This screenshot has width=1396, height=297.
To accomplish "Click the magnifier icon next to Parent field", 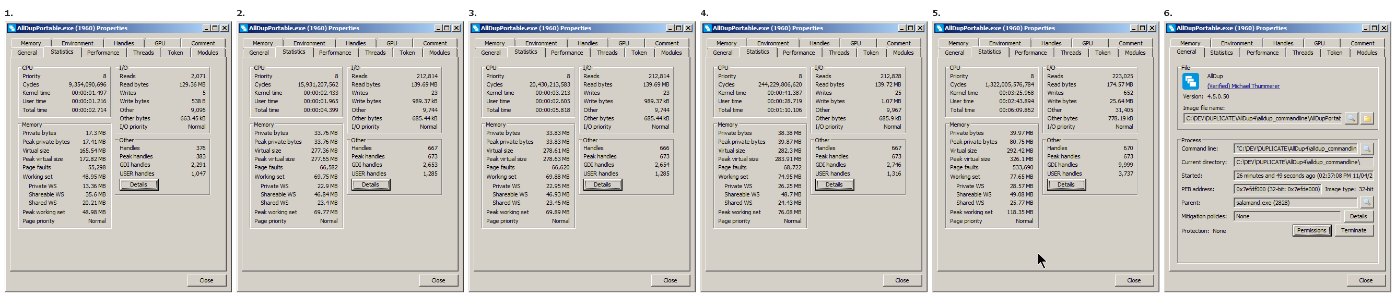I will pyautogui.click(x=1367, y=202).
